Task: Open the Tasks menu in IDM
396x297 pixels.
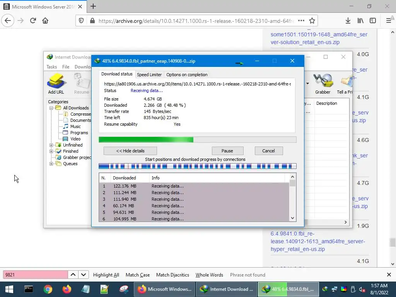Action: (x=52, y=67)
